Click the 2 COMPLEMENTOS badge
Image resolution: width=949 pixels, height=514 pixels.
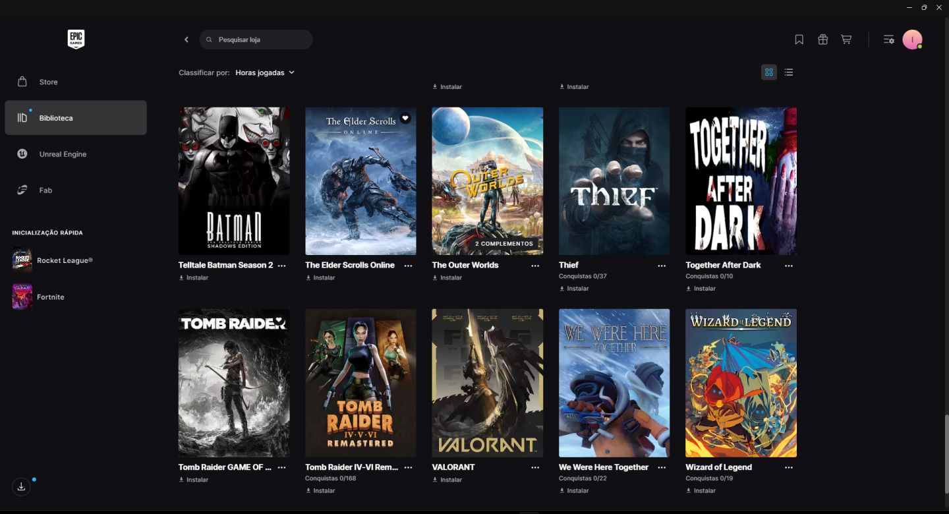tap(504, 244)
